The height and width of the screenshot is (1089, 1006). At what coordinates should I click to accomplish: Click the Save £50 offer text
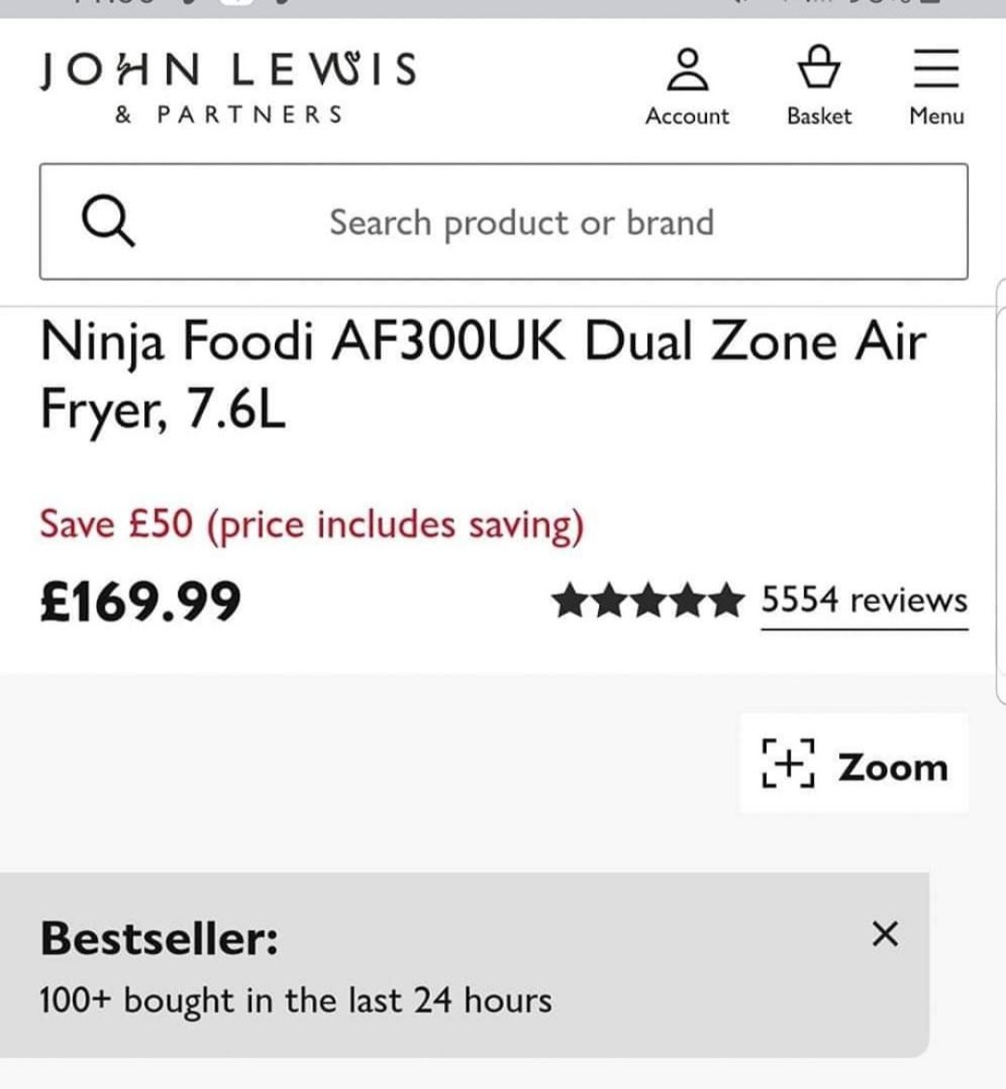pyautogui.click(x=311, y=524)
